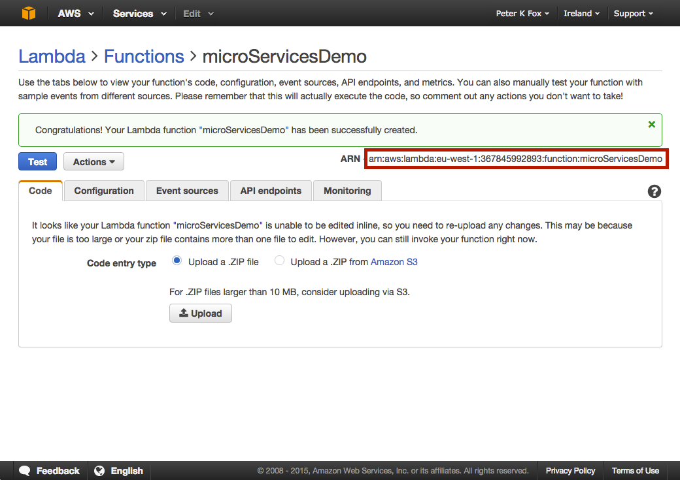680x480 pixels.
Task: Follow the Amazon S3 link
Action: [x=394, y=261]
